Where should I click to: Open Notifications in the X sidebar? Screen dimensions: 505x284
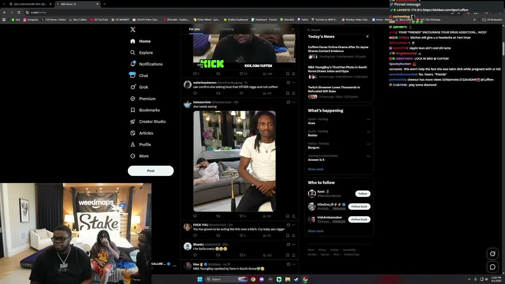(x=146, y=64)
